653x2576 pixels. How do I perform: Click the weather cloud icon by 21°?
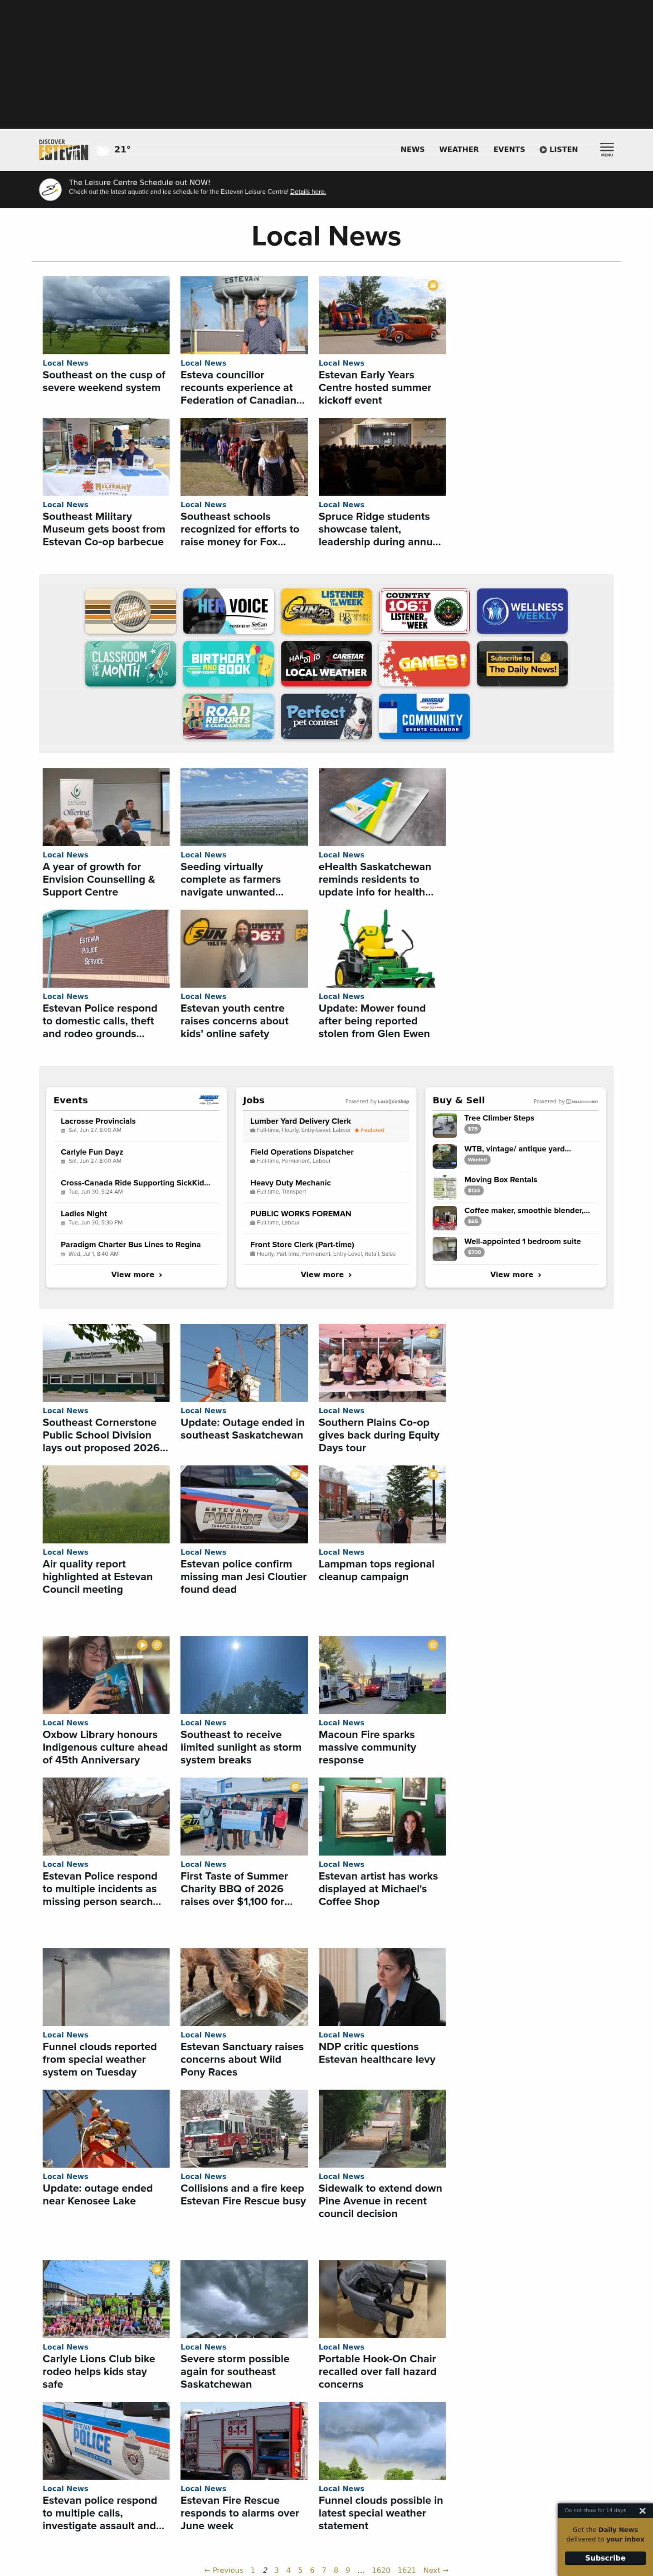[x=103, y=150]
